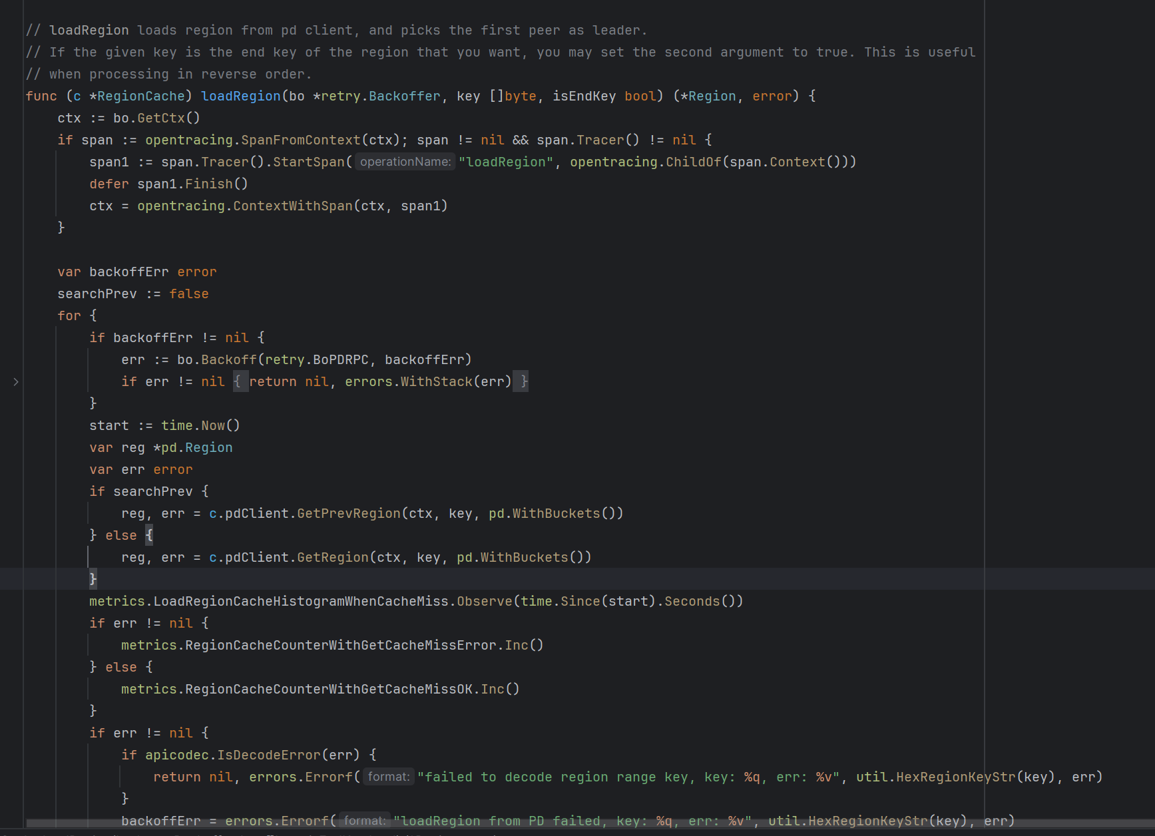
Task: Click the ContextWithSpan function call
Action: pos(292,206)
